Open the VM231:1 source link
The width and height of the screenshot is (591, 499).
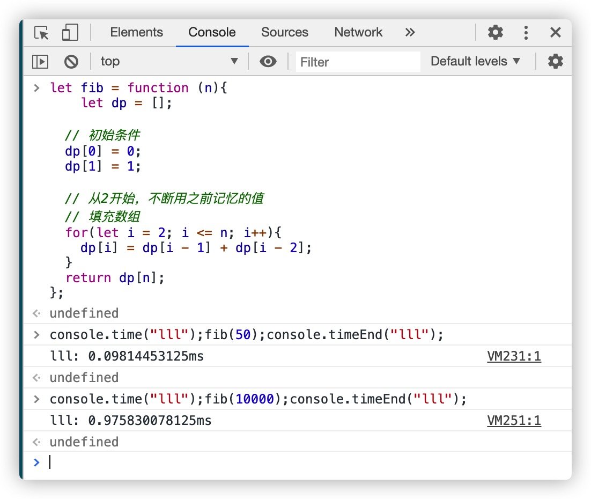(x=514, y=356)
